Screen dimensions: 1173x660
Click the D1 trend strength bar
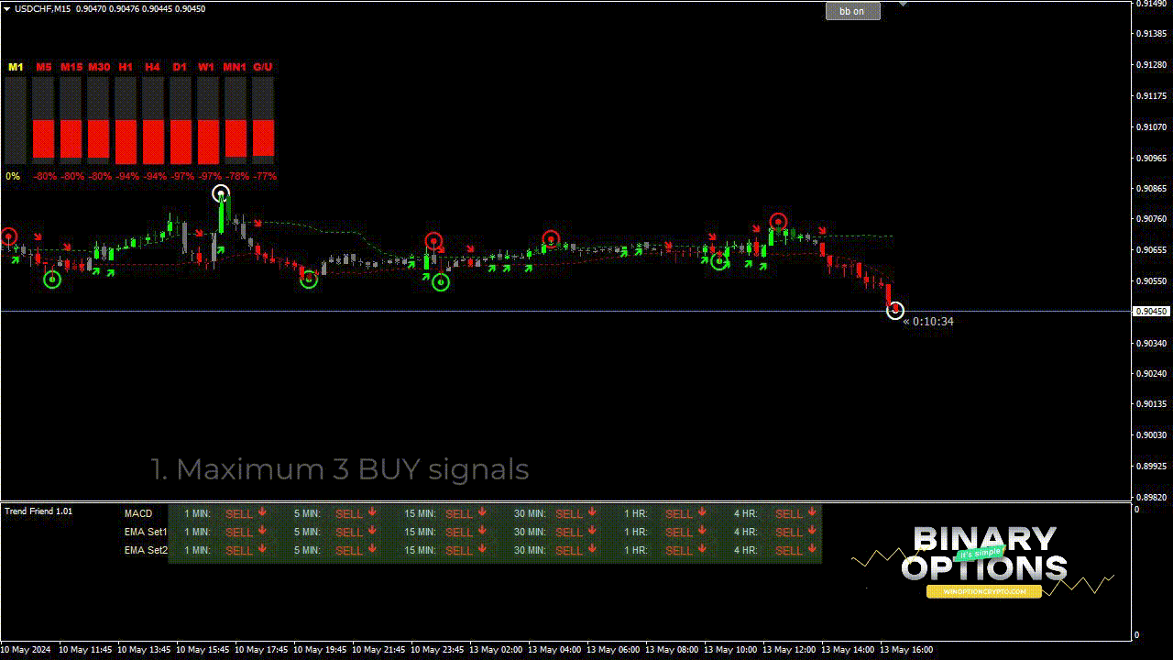181,138
